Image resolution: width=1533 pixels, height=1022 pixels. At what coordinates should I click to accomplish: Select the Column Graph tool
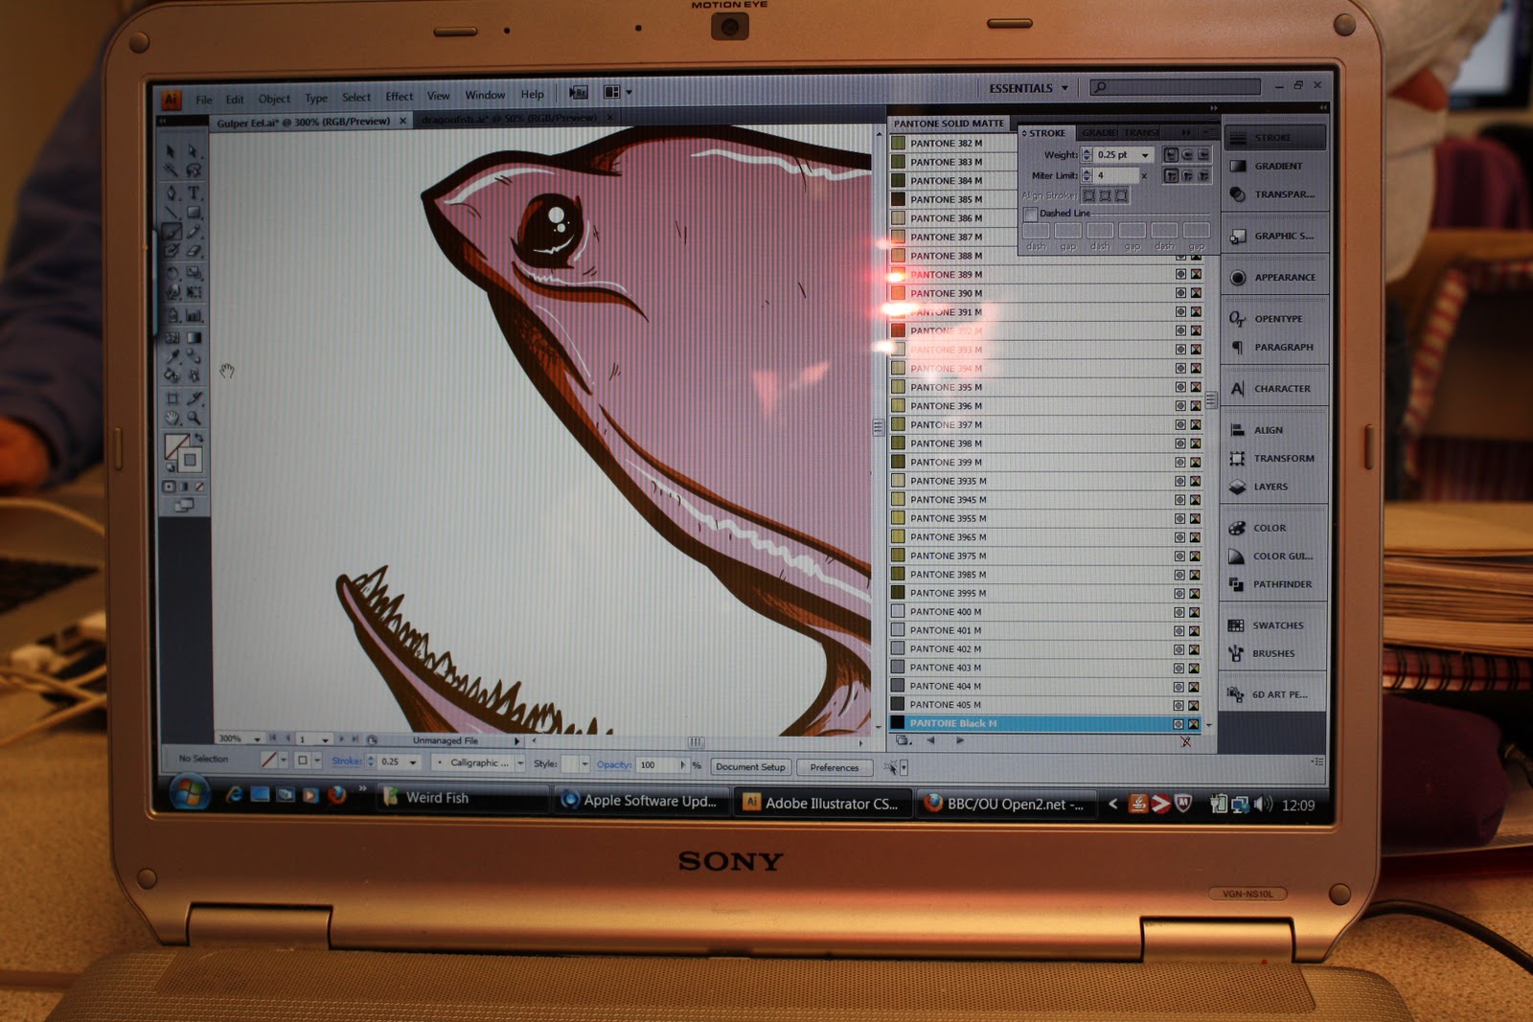pos(194,315)
